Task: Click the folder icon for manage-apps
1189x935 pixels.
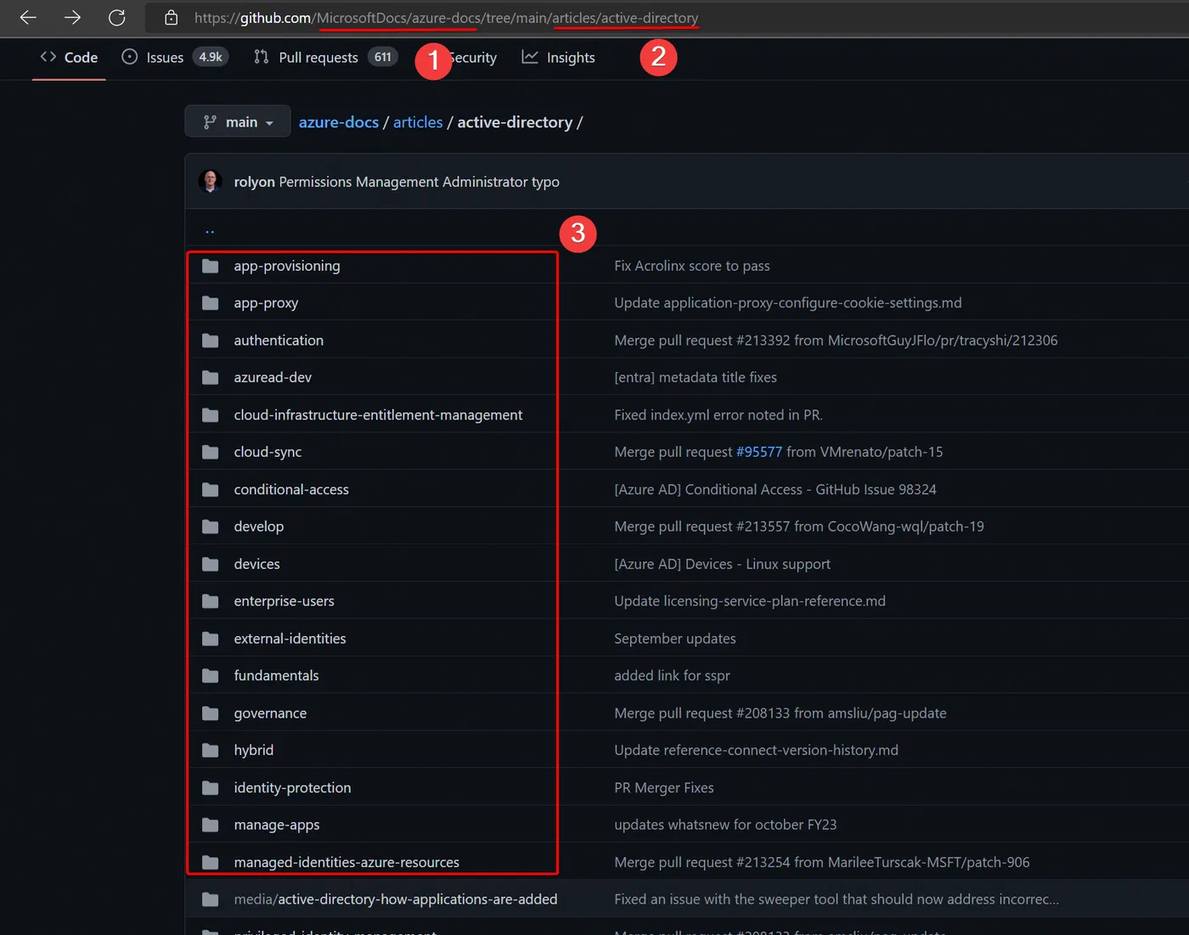Action: 210,825
